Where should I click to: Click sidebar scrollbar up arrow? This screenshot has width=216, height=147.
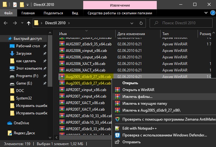click(x=50, y=33)
